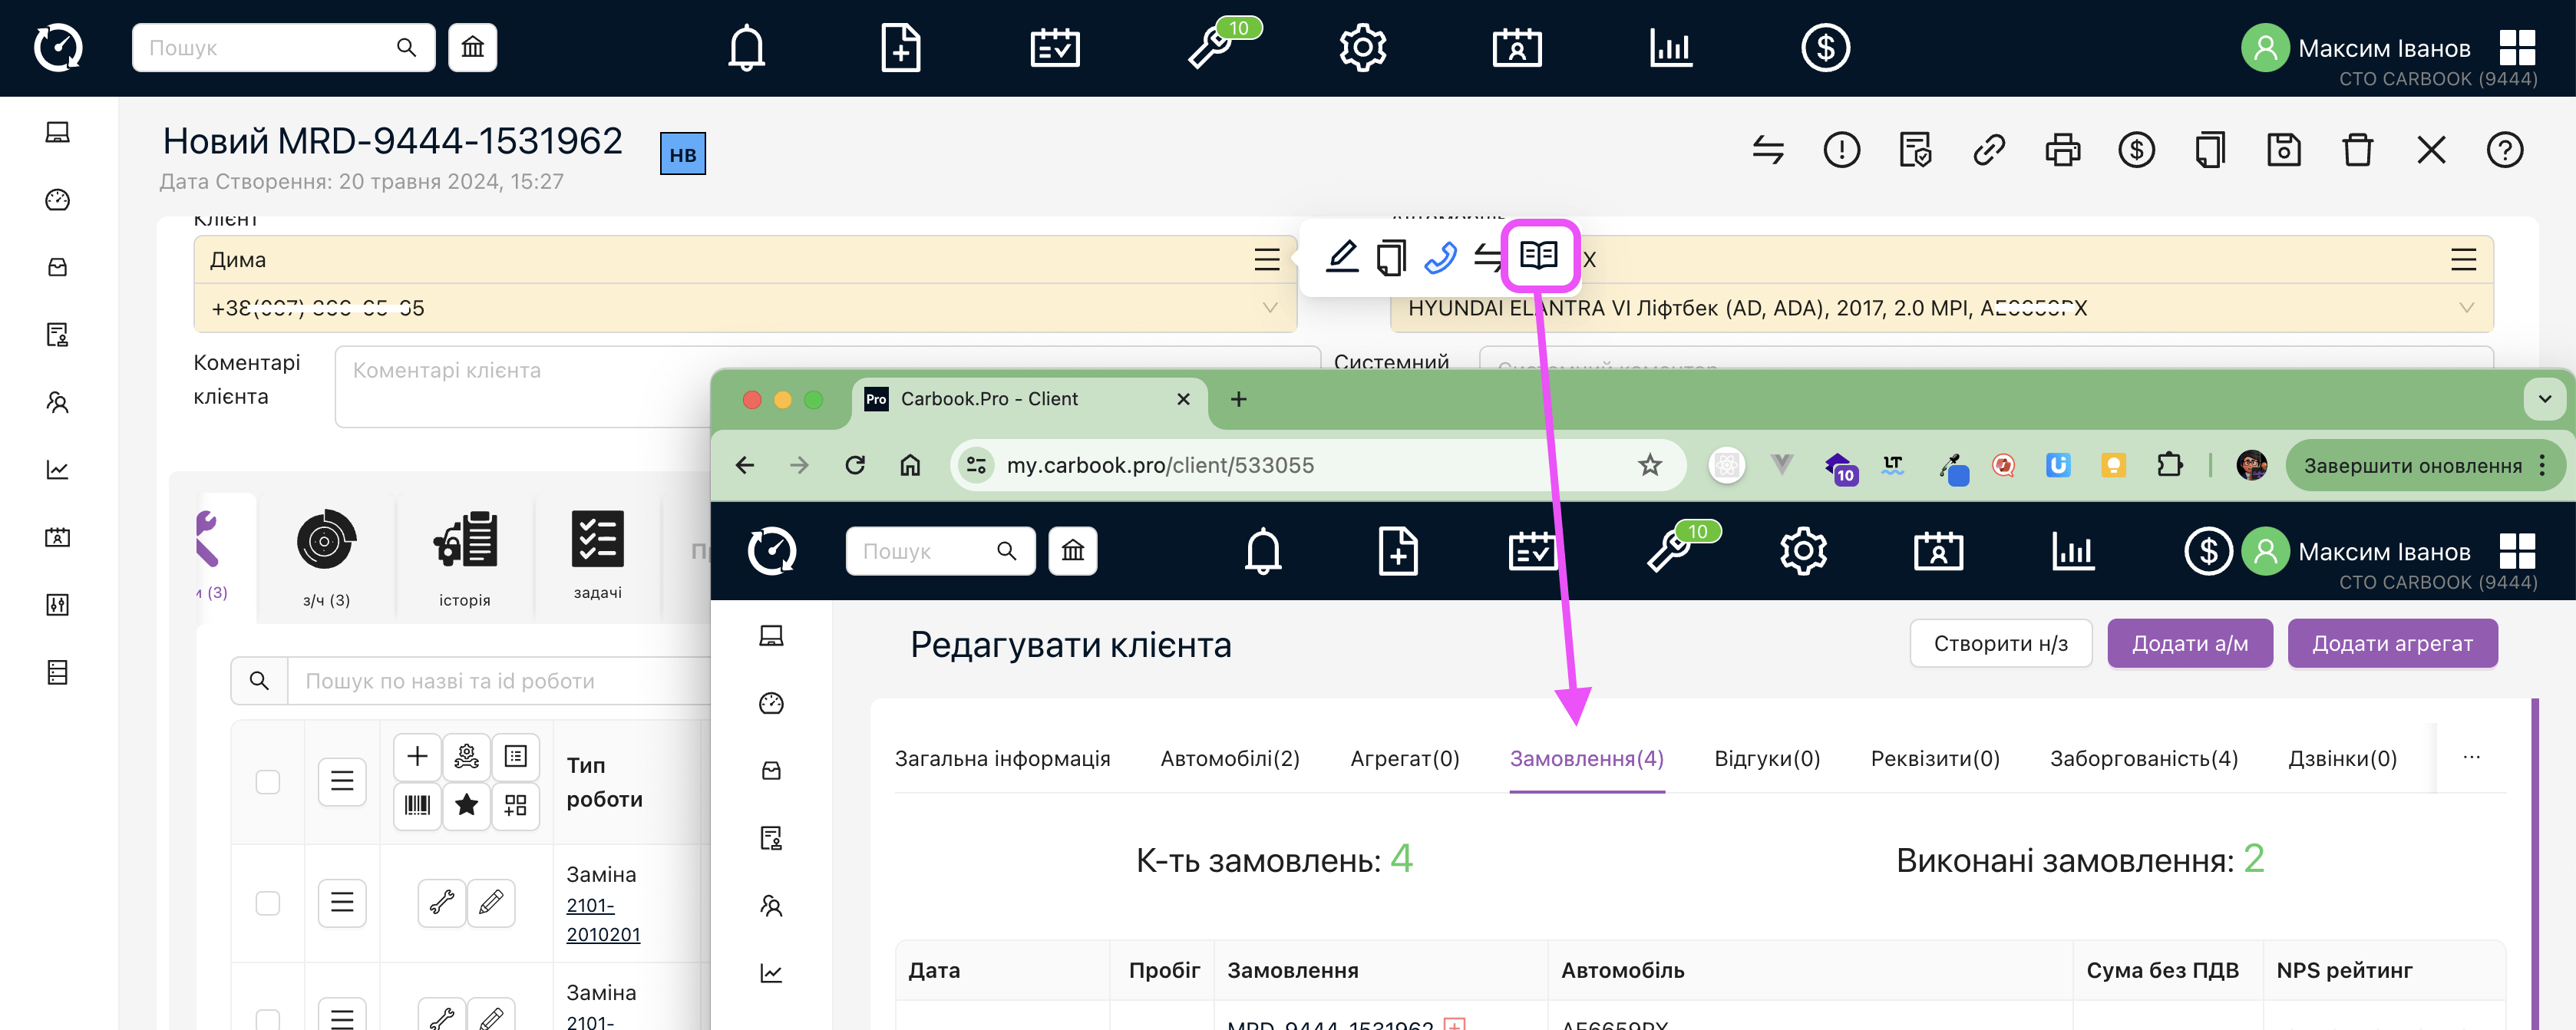Expand the client phone number dropdown

1269,308
